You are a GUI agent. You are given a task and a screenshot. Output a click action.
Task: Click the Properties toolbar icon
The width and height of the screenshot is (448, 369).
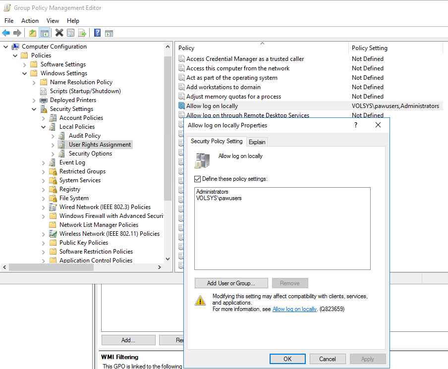click(70, 33)
